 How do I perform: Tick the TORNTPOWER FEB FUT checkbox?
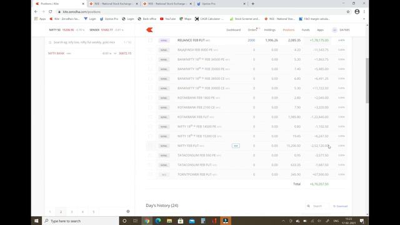[150, 174]
